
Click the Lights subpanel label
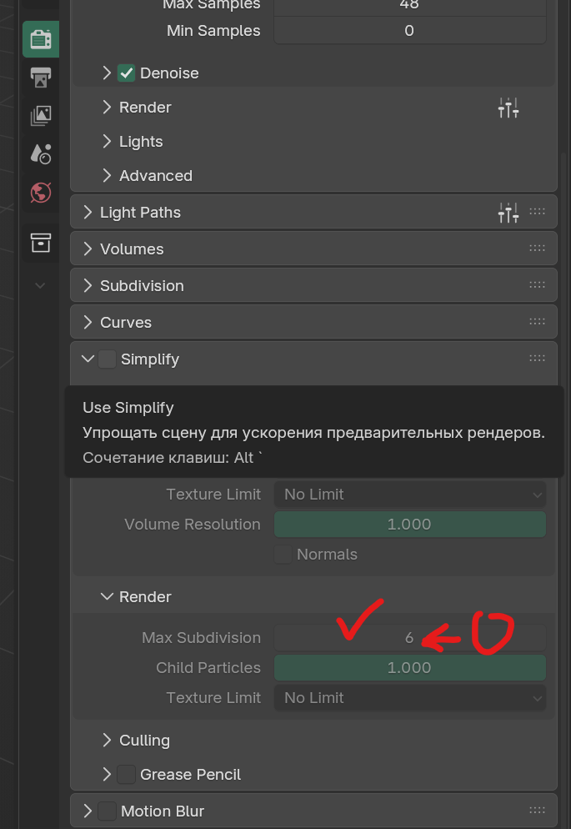(x=140, y=142)
